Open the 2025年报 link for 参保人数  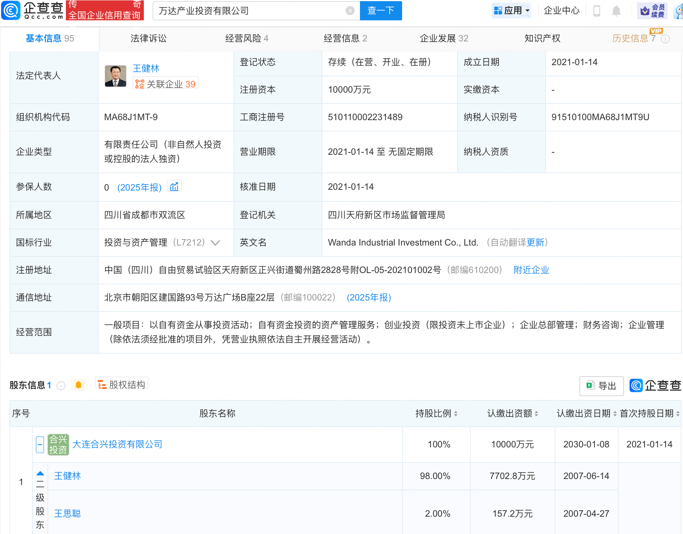coord(139,188)
